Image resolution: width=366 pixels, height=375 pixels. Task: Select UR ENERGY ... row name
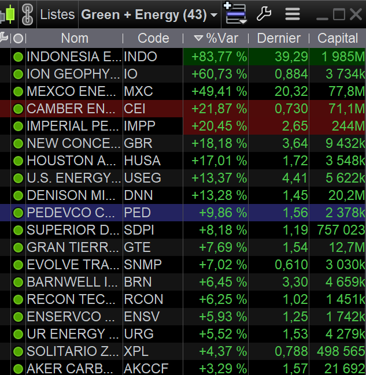[x=74, y=334]
